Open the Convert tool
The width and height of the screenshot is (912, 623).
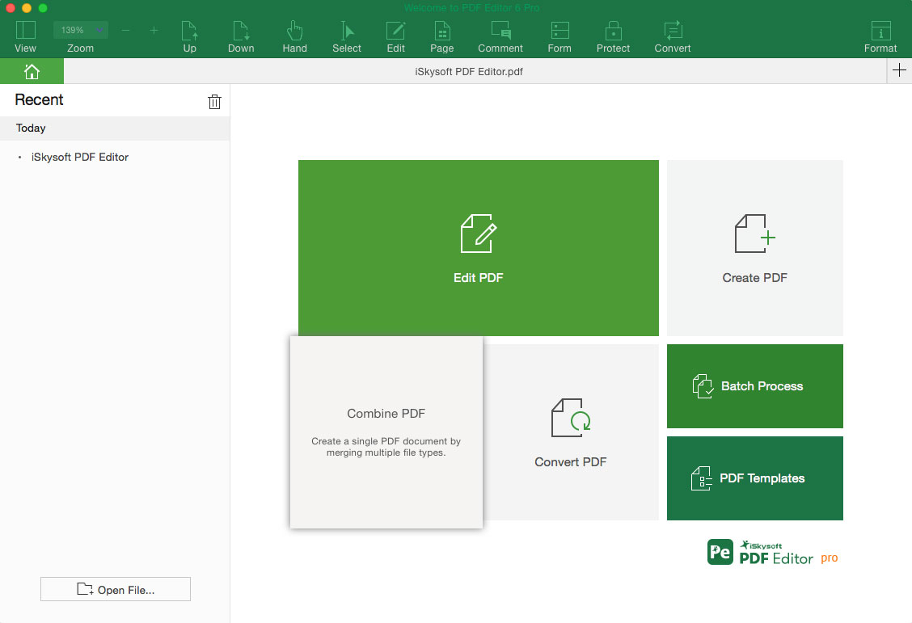pyautogui.click(x=672, y=36)
